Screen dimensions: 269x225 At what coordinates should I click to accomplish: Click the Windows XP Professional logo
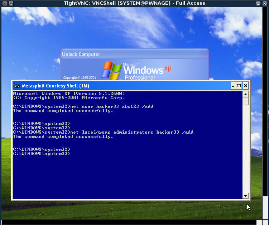[136, 71]
